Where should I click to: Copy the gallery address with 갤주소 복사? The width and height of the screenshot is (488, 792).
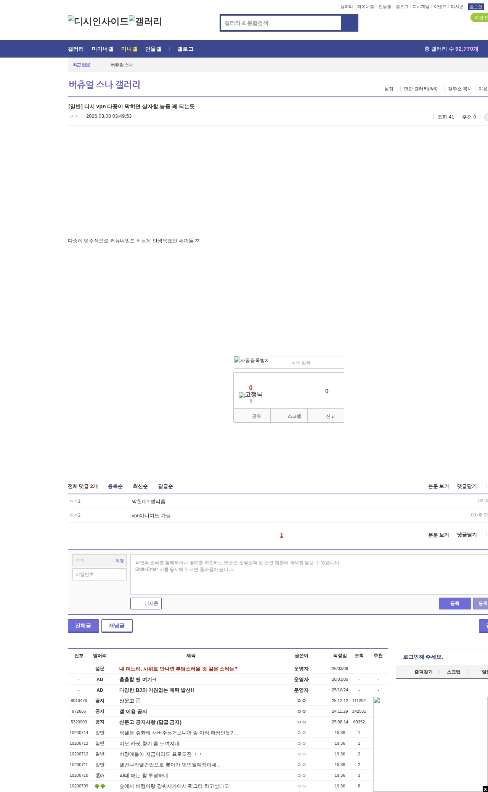pos(460,89)
